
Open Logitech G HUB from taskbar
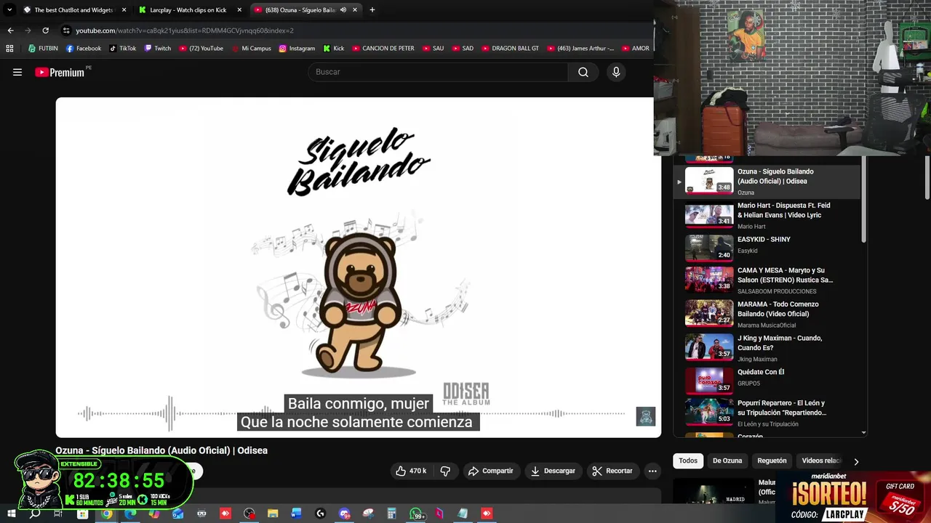click(x=320, y=514)
